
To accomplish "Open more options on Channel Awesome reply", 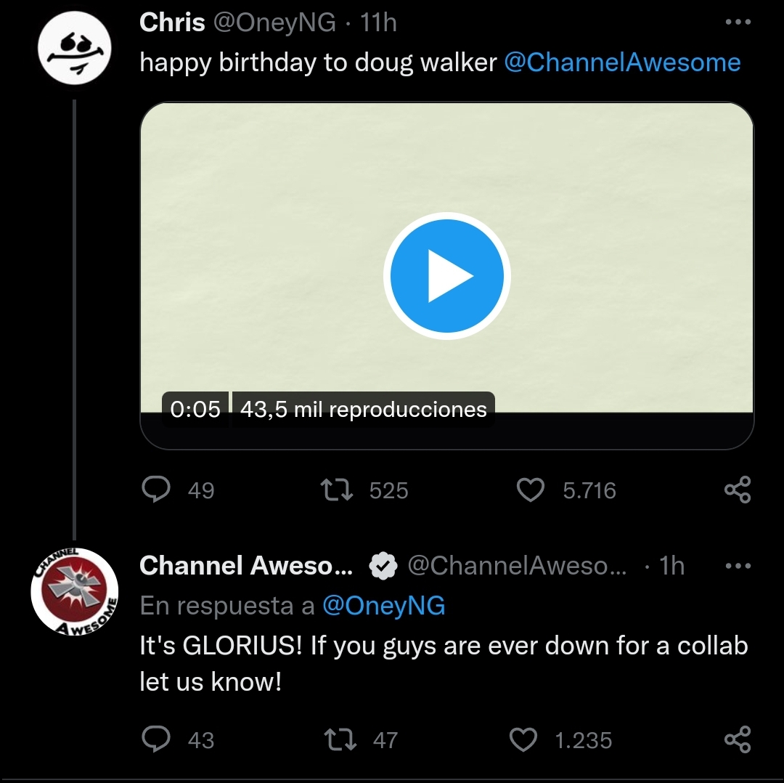I will click(738, 566).
